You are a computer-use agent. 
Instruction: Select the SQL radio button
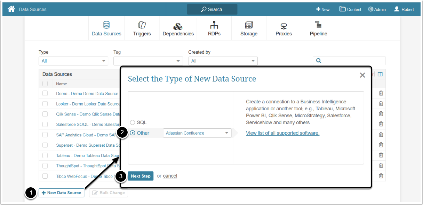[133, 122]
